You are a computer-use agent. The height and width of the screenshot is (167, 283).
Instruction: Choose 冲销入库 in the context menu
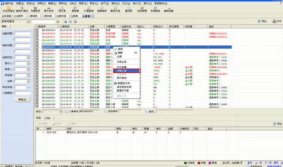click(127, 71)
